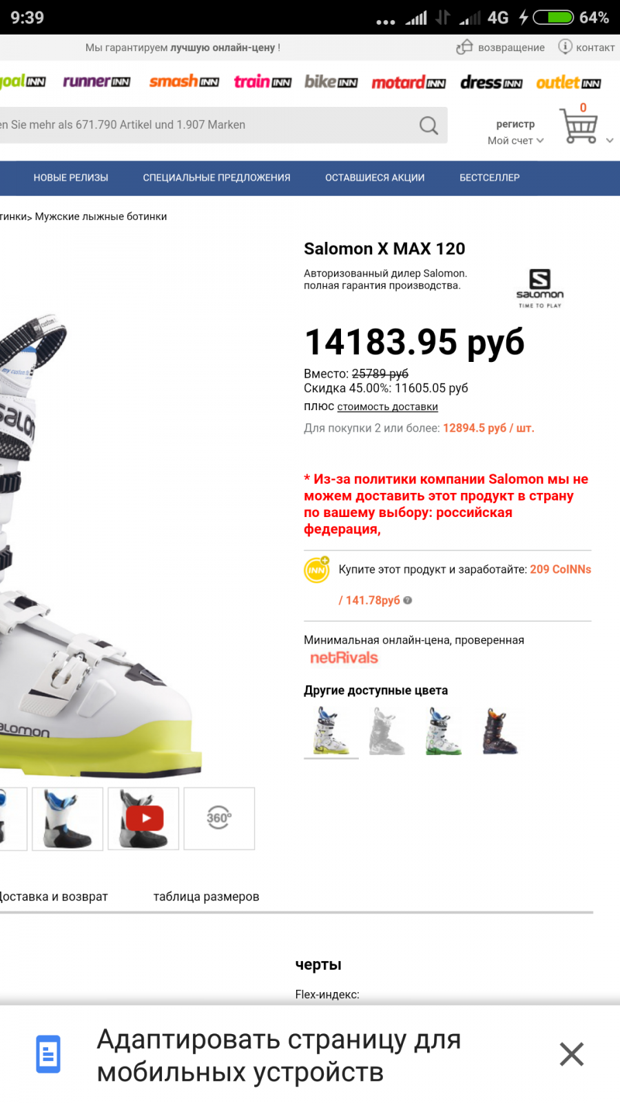This screenshot has height=1103, width=620.
Task: Expand the cart dropdown chevron
Action: click(610, 141)
